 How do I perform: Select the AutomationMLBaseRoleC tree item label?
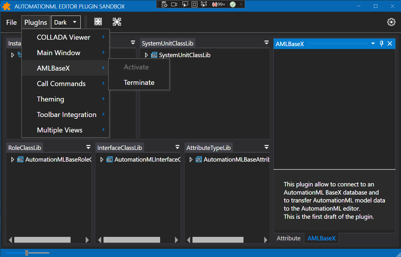tap(58, 160)
